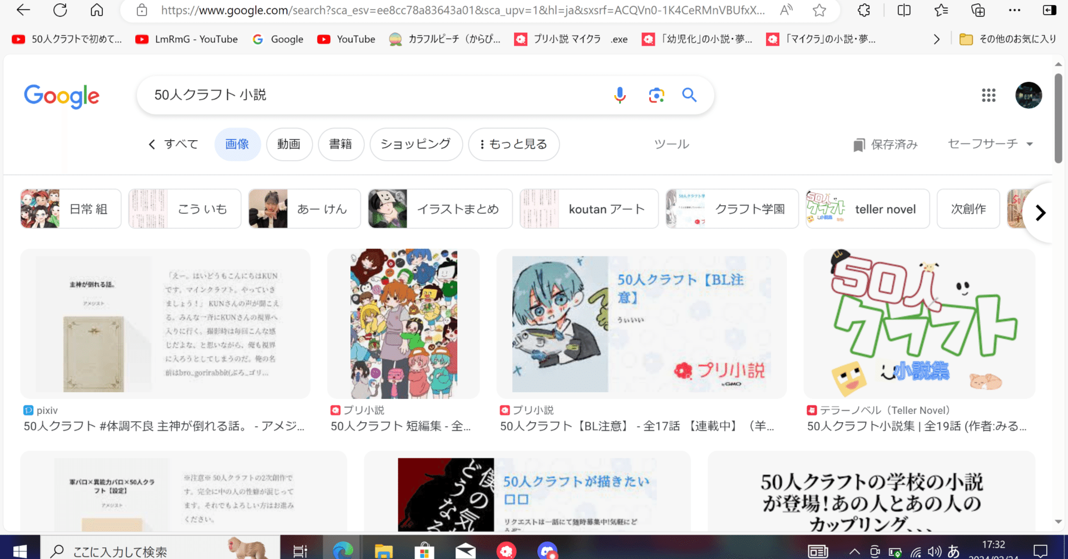Click the Google account profile avatar
The image size is (1068, 559).
pyautogui.click(x=1029, y=95)
